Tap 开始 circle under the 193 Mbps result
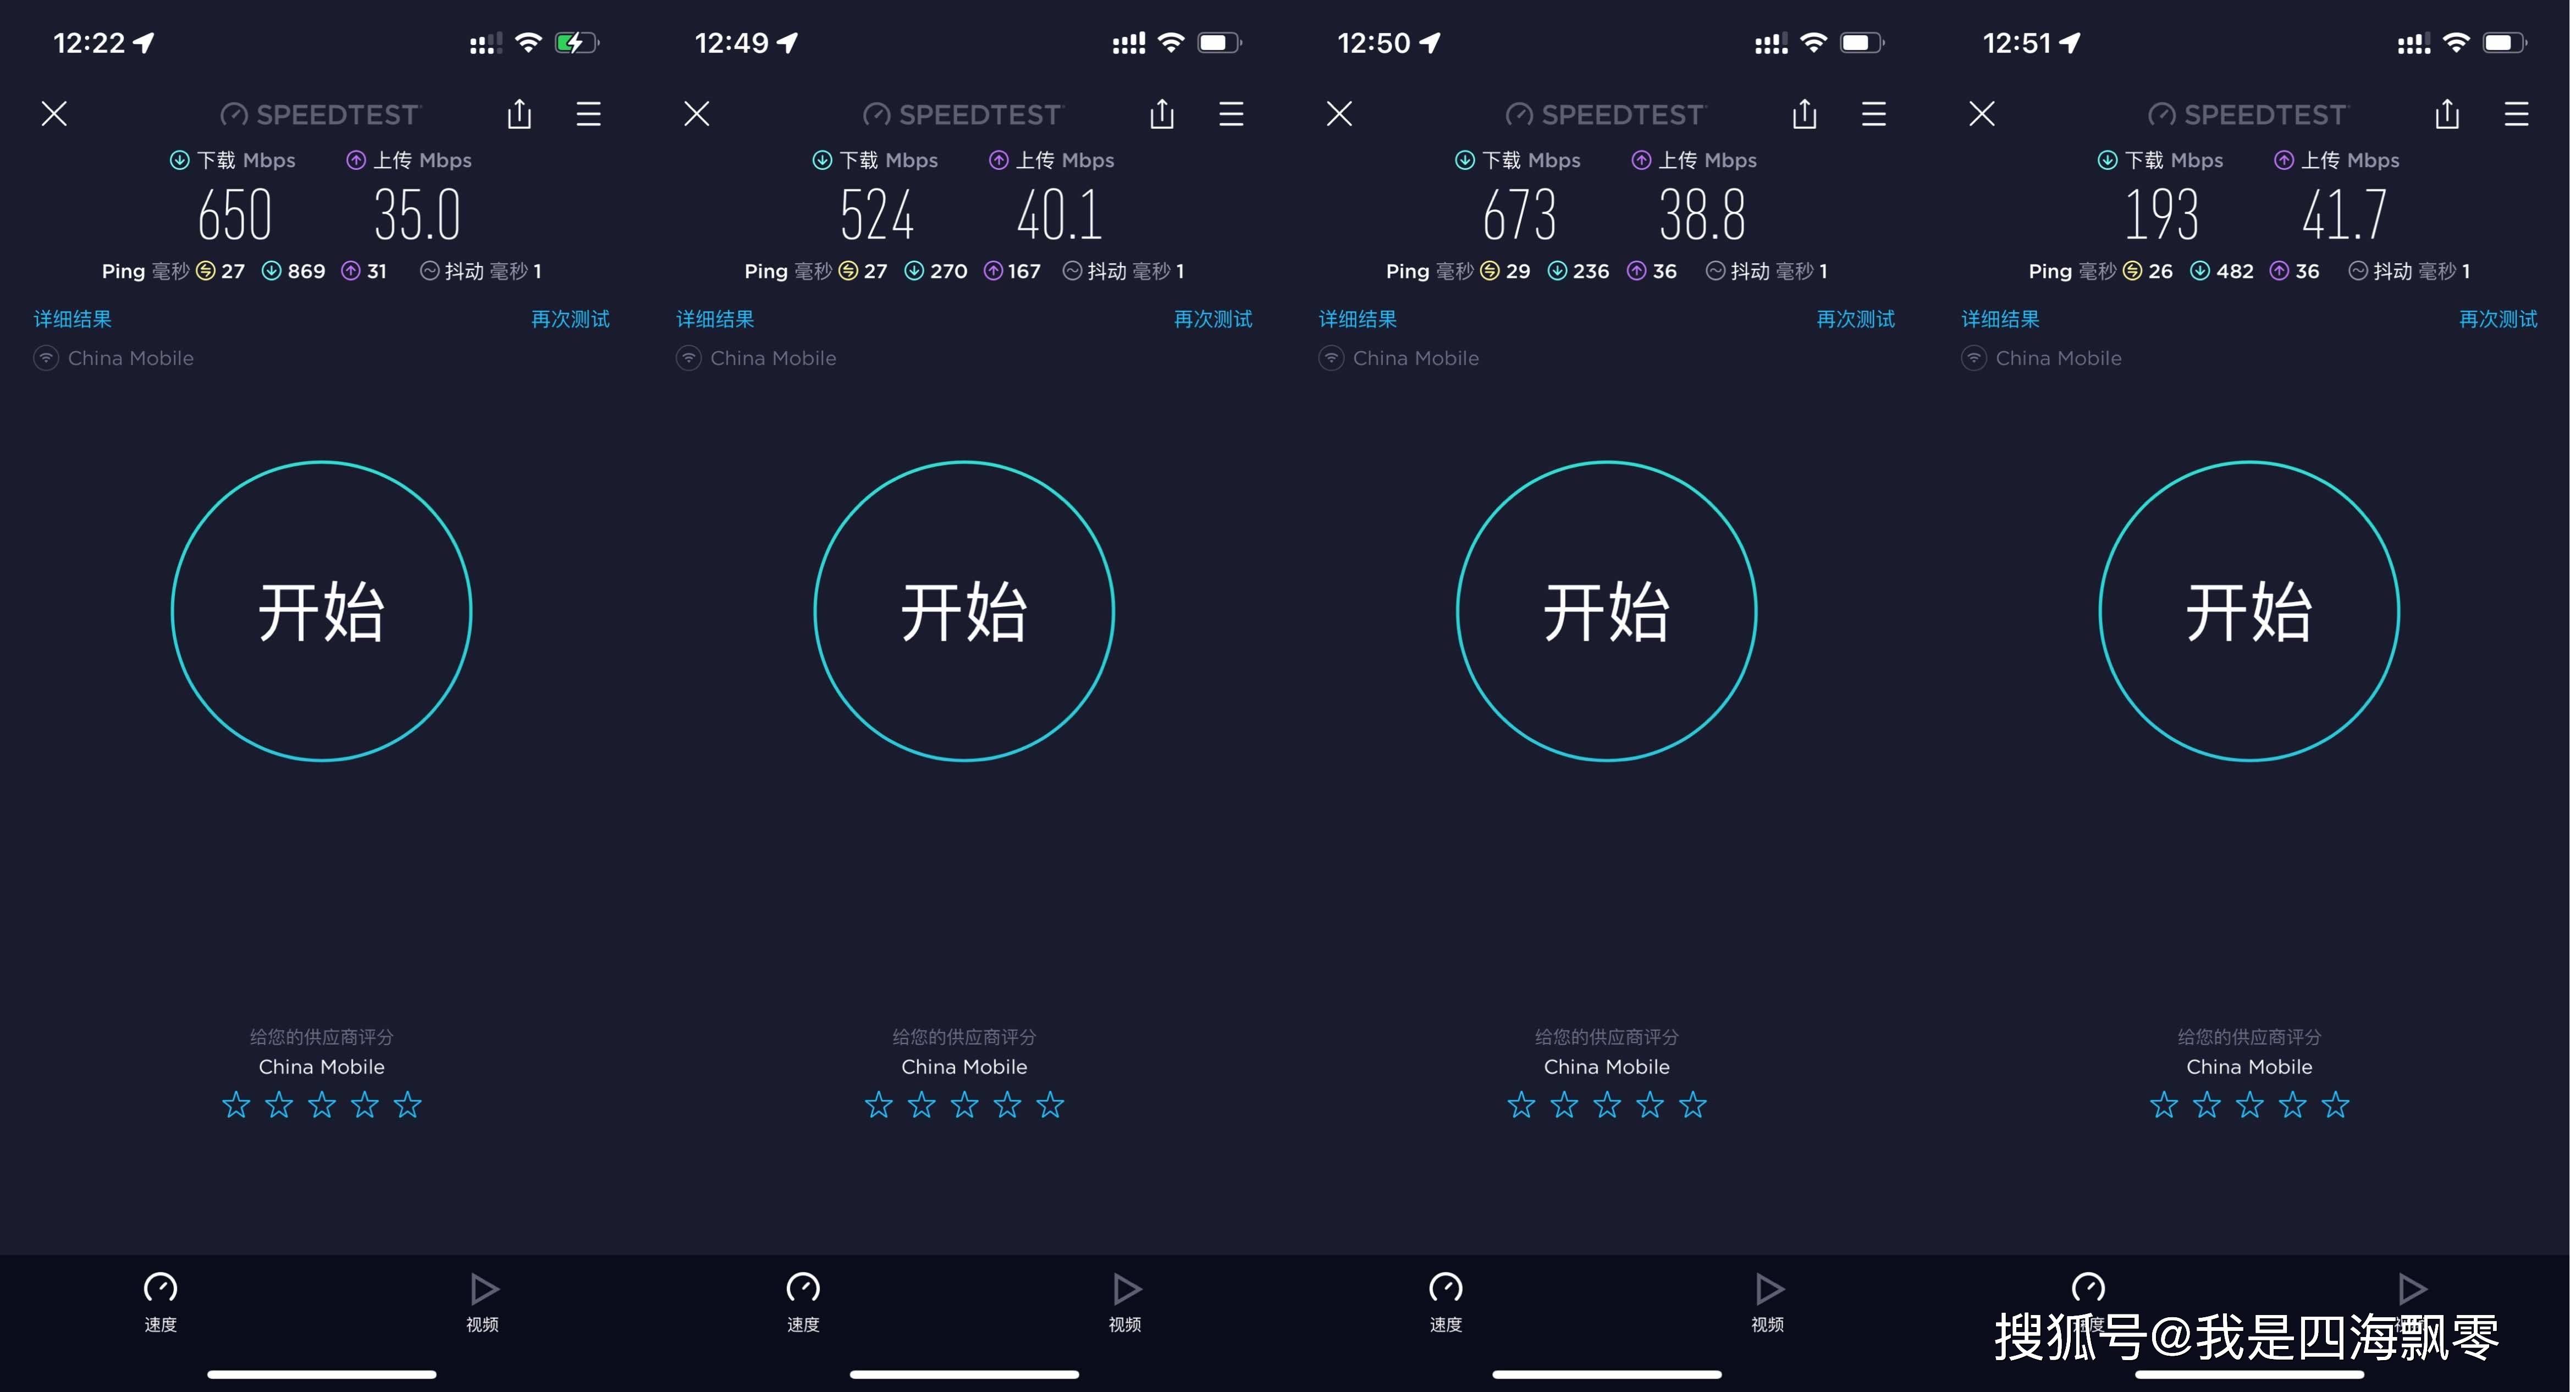Screen dimensions: 2570x1392 2249,611
